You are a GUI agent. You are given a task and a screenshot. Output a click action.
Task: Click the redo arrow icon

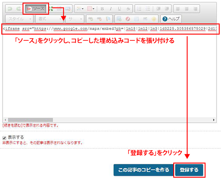(x=19, y=9)
